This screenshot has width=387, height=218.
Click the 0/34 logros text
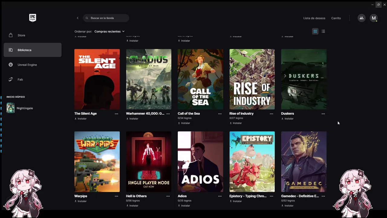184,118
